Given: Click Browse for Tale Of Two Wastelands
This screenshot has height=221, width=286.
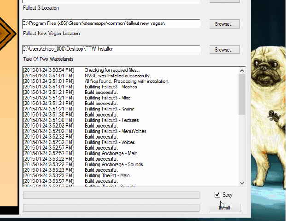Looking at the screenshot, I should pos(224,49).
